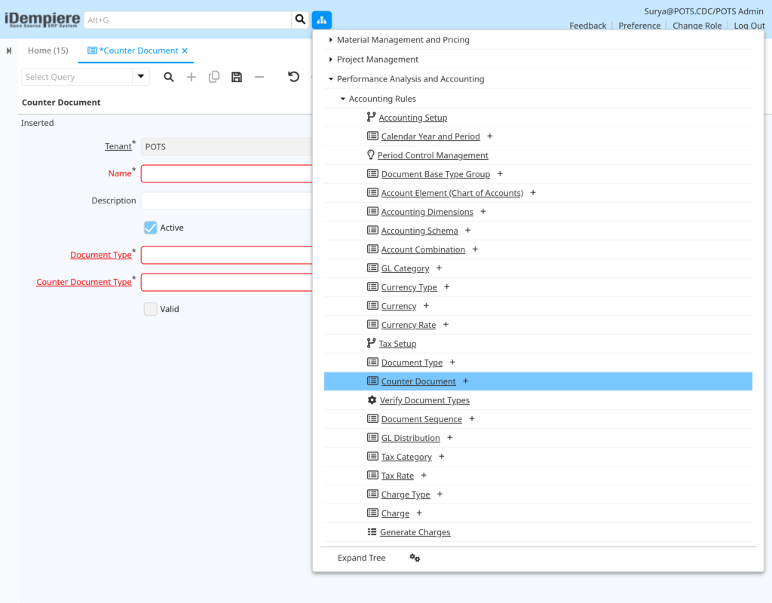
Task: Click the plus icon next to Document Sequence
Action: [472, 419]
